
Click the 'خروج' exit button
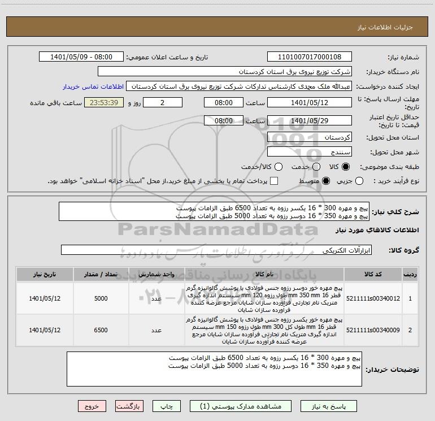coord(92,406)
